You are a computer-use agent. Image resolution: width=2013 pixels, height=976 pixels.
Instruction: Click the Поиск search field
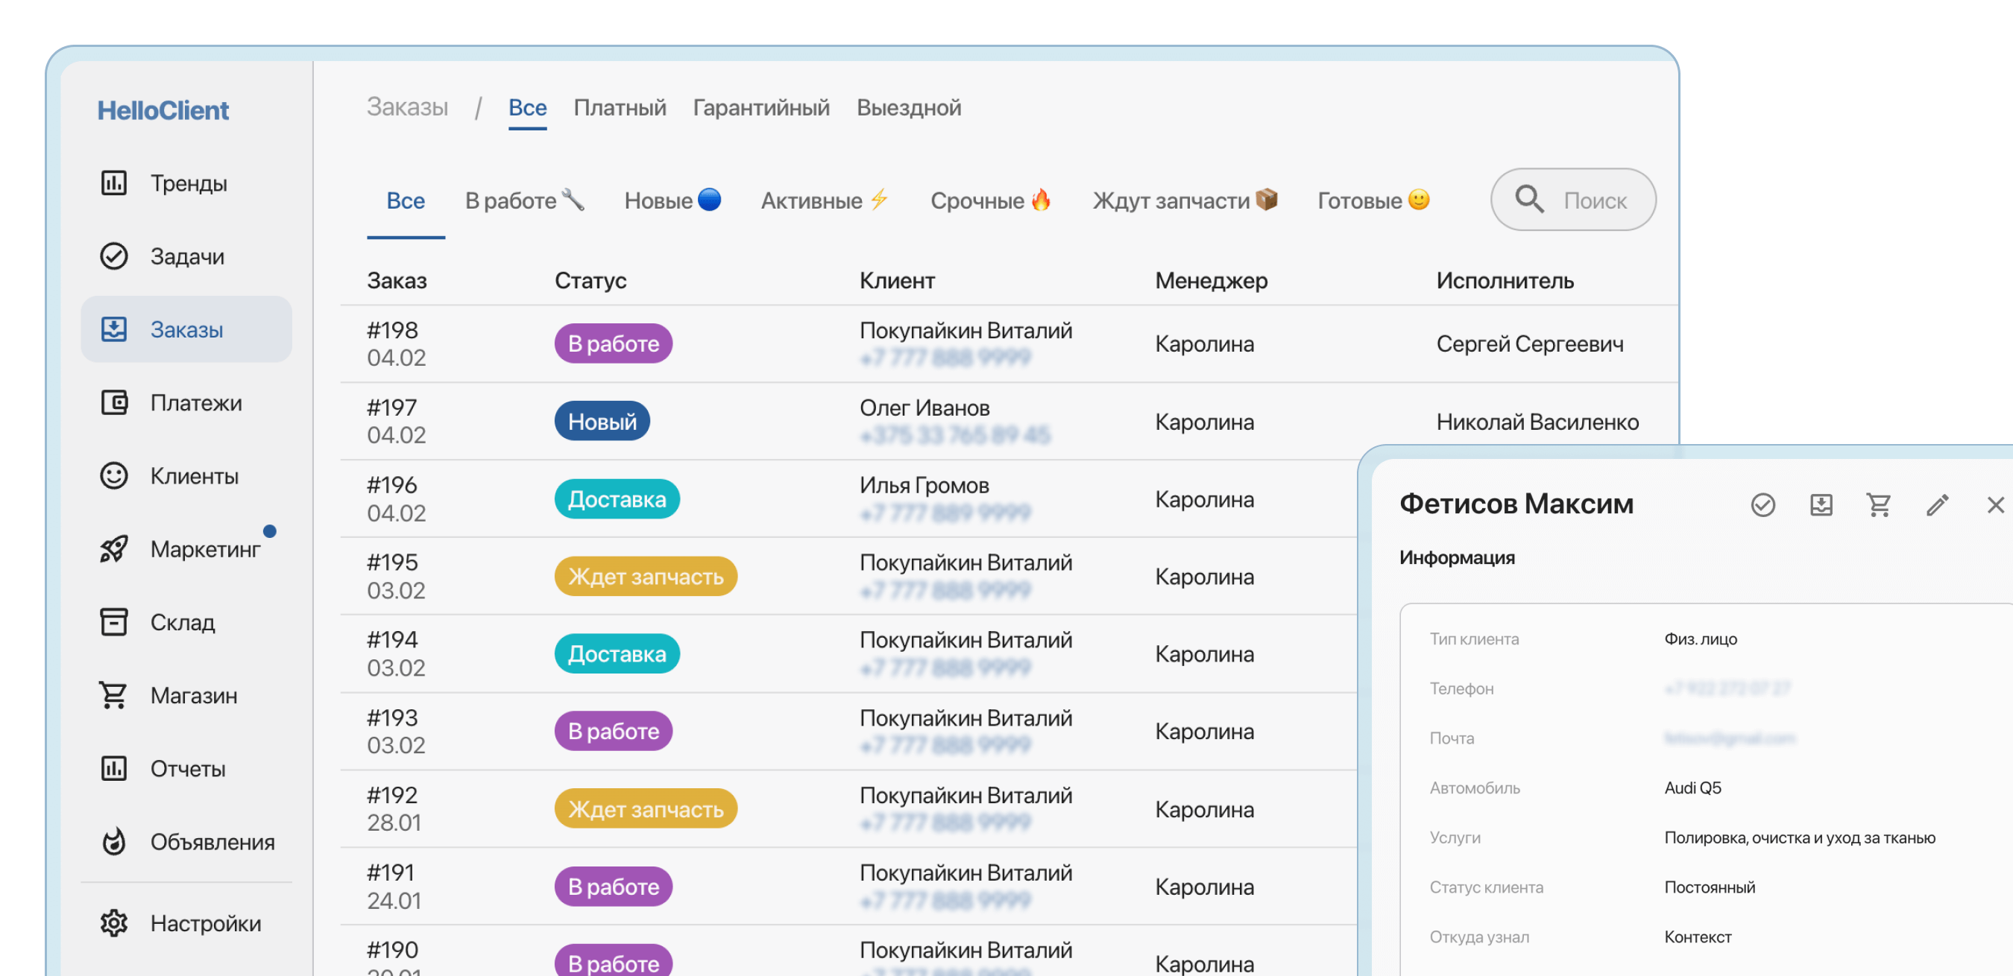[x=1593, y=200]
